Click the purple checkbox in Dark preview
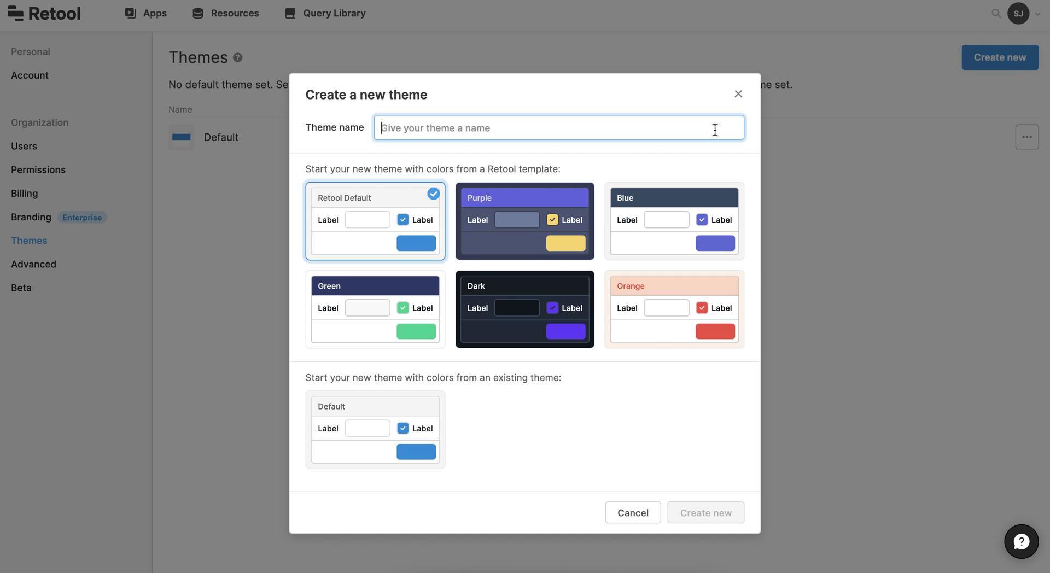 click(552, 308)
